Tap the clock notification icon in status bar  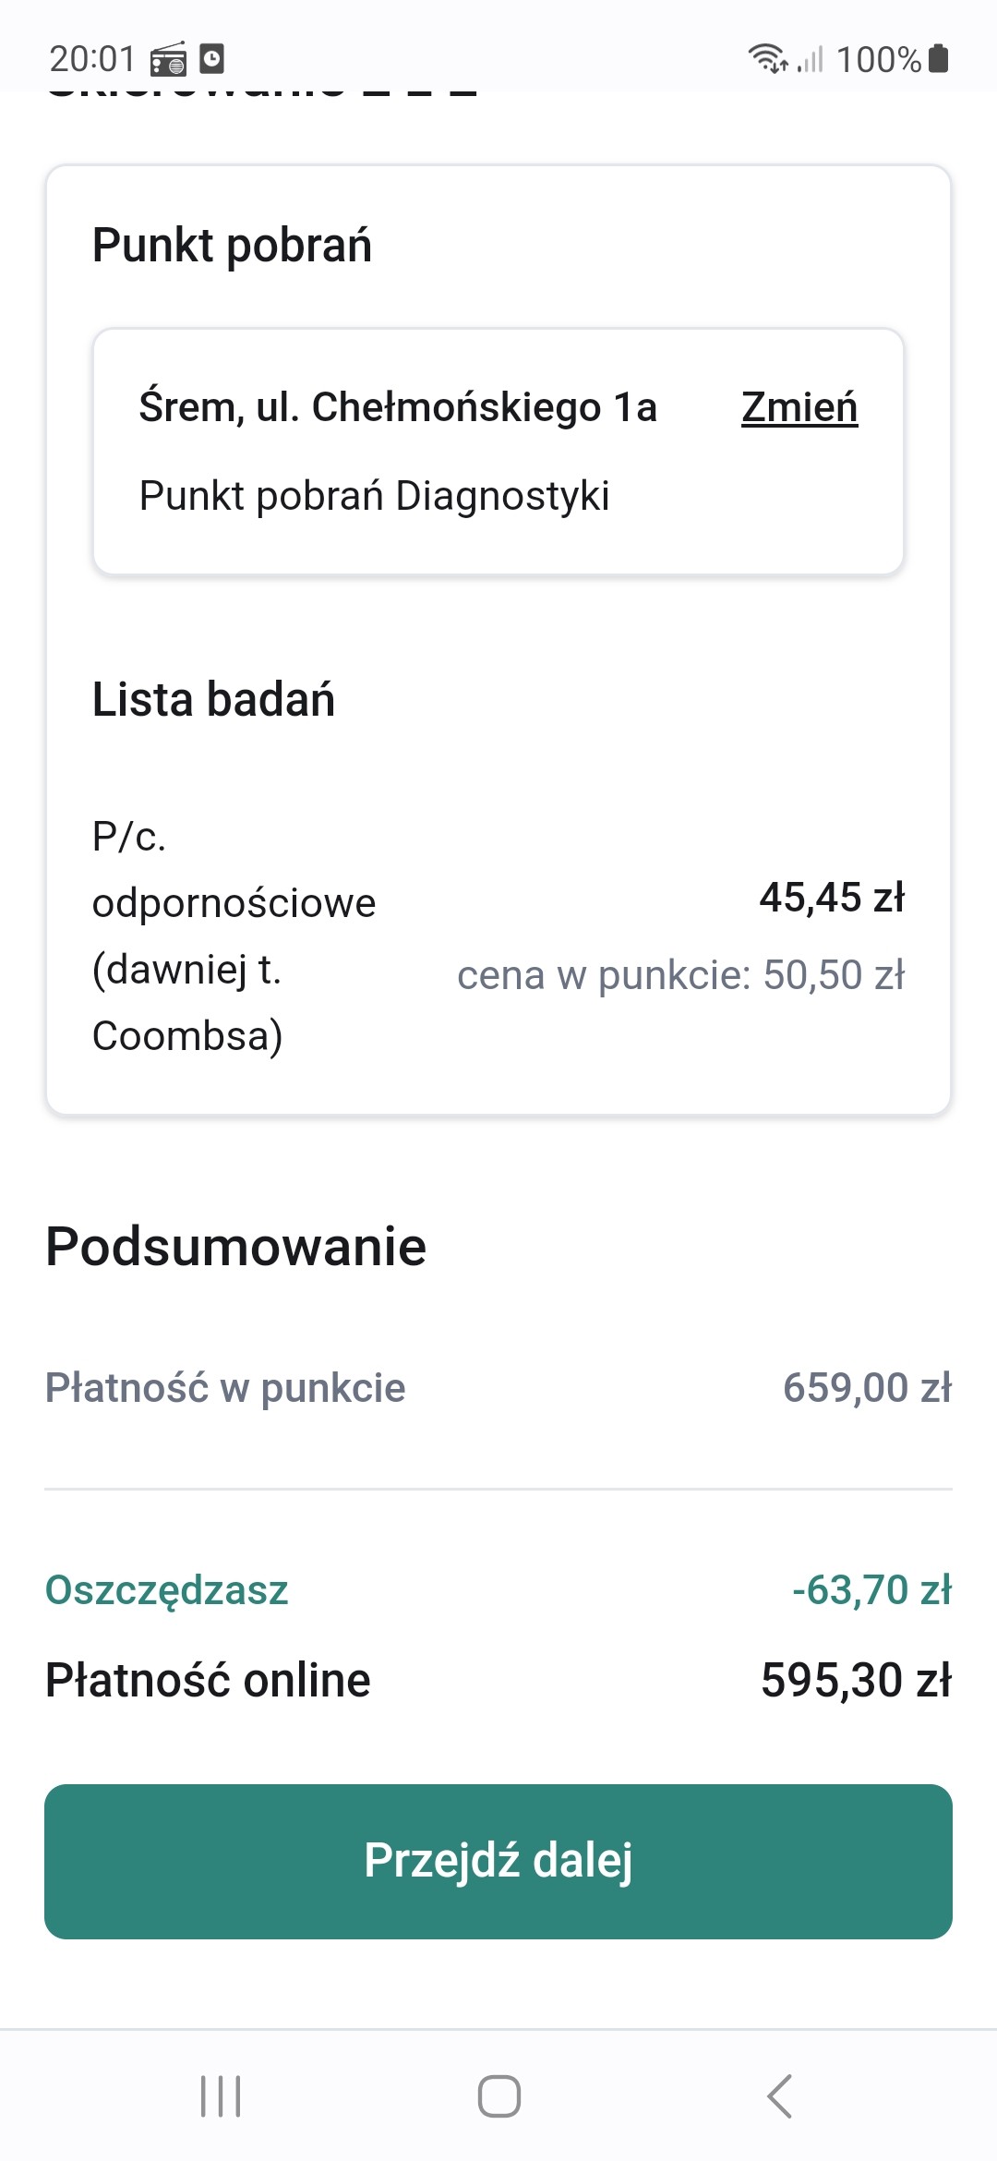coord(212,58)
